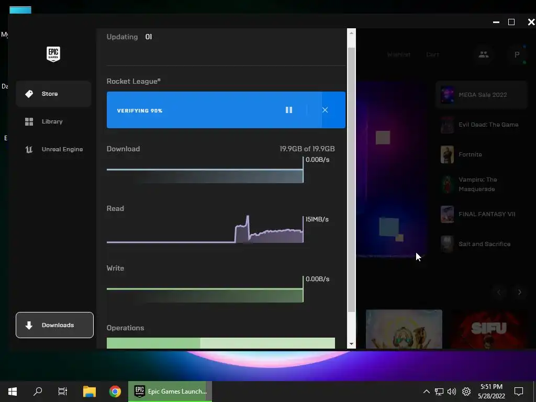Open the Cart link
Viewport: 536px width, 402px height.
pos(432,54)
